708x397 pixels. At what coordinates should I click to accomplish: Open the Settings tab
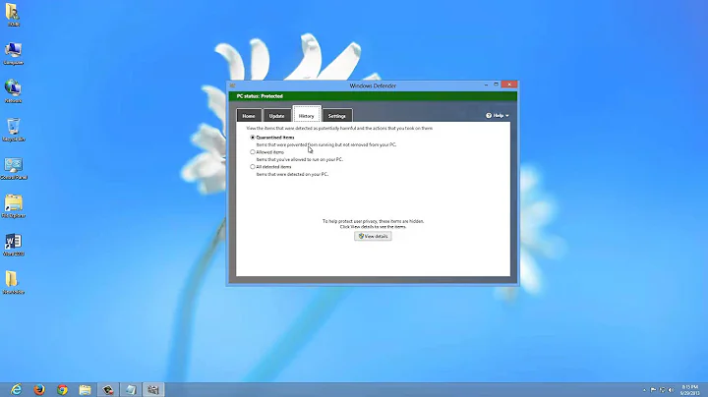coord(337,116)
